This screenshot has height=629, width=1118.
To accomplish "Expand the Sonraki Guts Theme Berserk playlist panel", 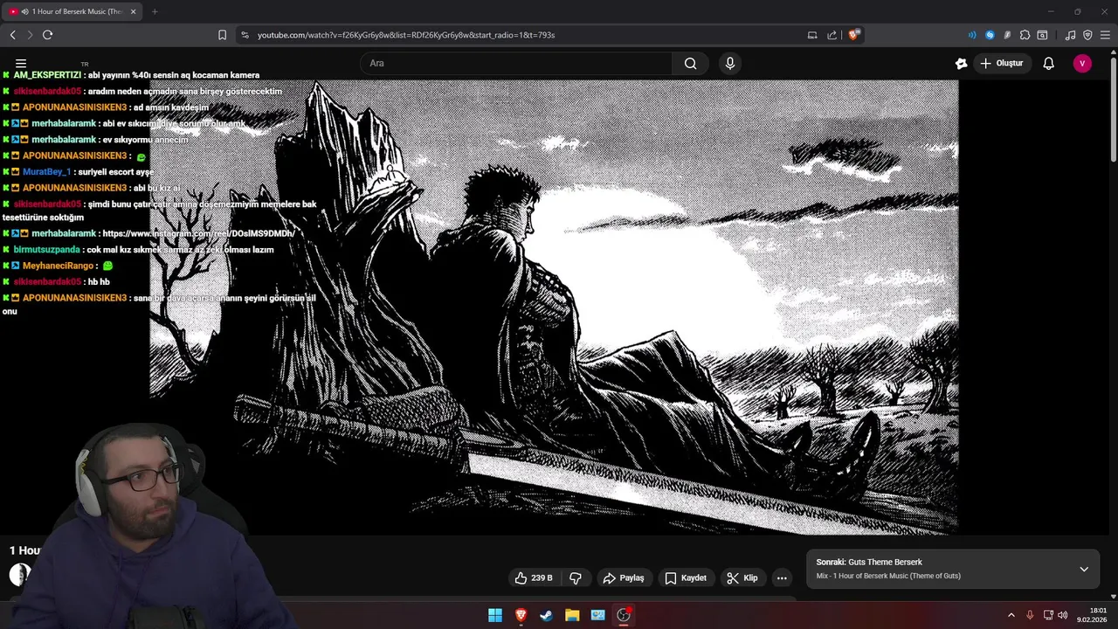I will [x=1084, y=569].
